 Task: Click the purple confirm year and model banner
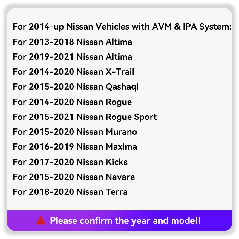(x=119, y=220)
